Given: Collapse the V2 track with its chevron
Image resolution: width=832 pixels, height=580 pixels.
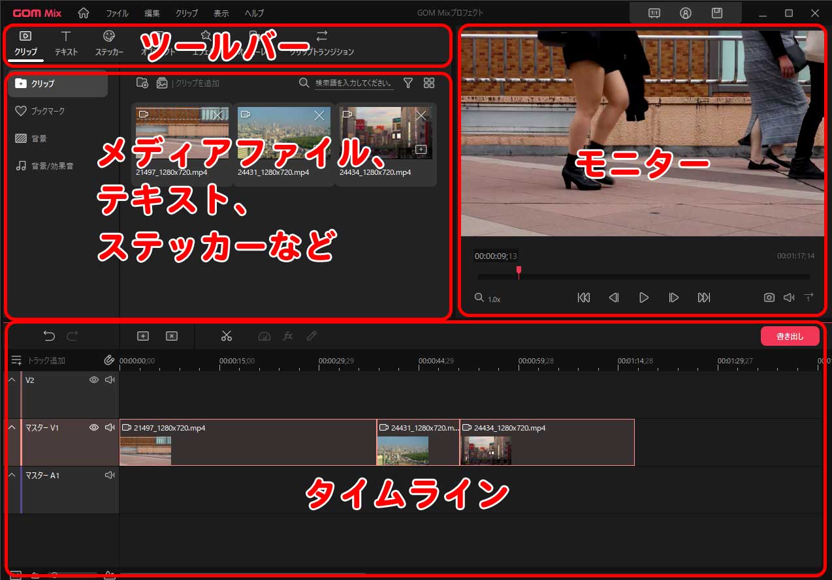Looking at the screenshot, I should (x=10, y=379).
